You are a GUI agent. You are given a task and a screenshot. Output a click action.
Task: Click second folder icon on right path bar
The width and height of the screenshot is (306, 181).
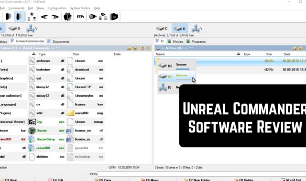(x=300, y=48)
